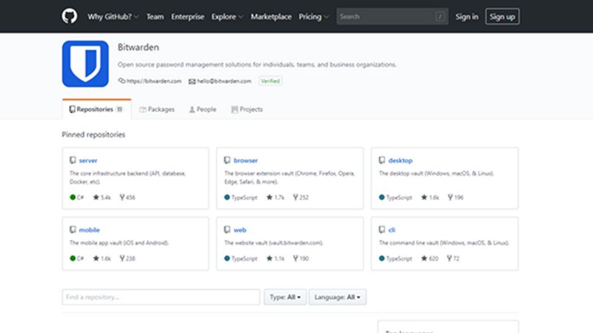Click the repo icon next to web

pyautogui.click(x=227, y=229)
